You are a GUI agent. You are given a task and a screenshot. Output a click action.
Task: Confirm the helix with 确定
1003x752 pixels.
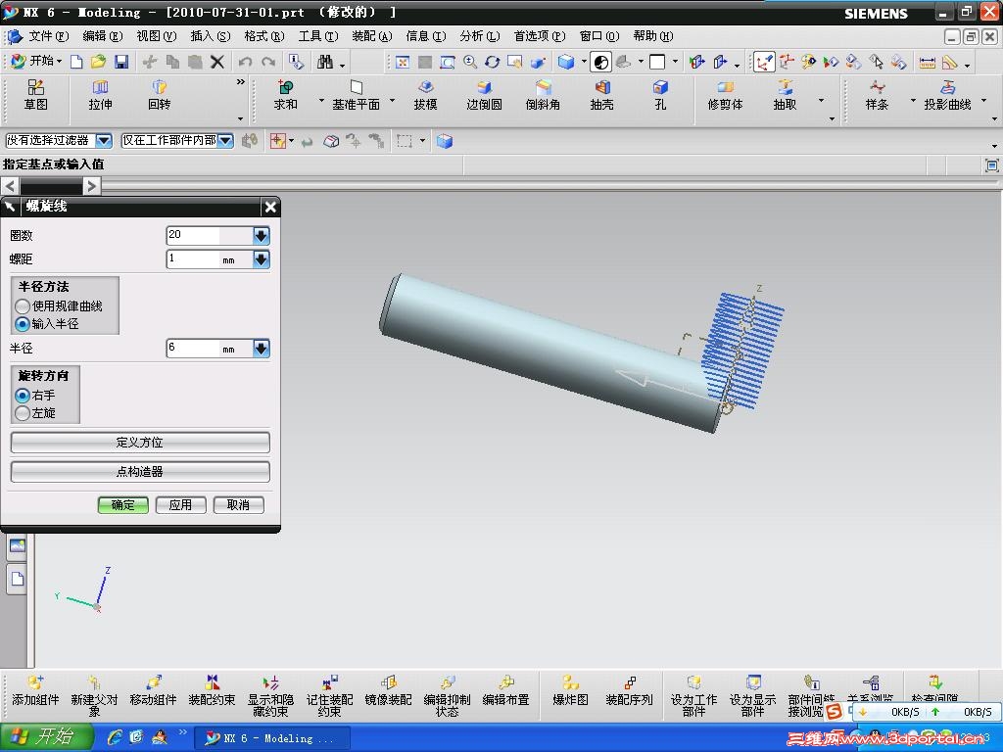(122, 505)
